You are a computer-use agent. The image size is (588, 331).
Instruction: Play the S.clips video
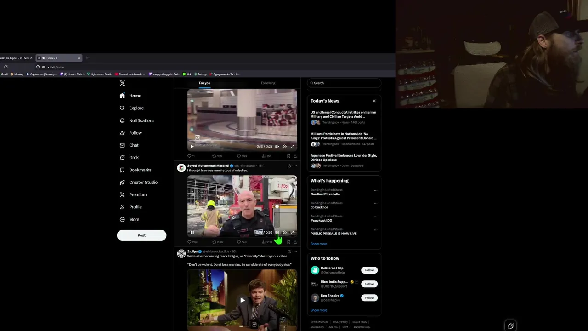[242, 300]
